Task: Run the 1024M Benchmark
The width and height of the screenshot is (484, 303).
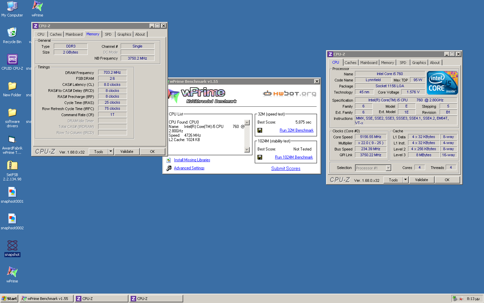Action: tap(294, 157)
